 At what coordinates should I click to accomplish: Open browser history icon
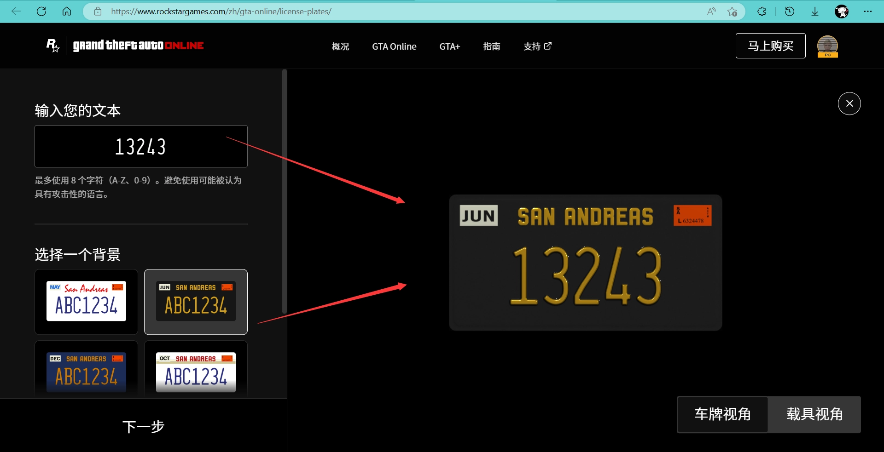tap(790, 11)
